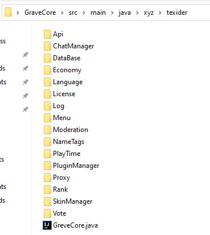Click the Menu folder icon
This screenshot has width=210, height=235.
point(47,118)
